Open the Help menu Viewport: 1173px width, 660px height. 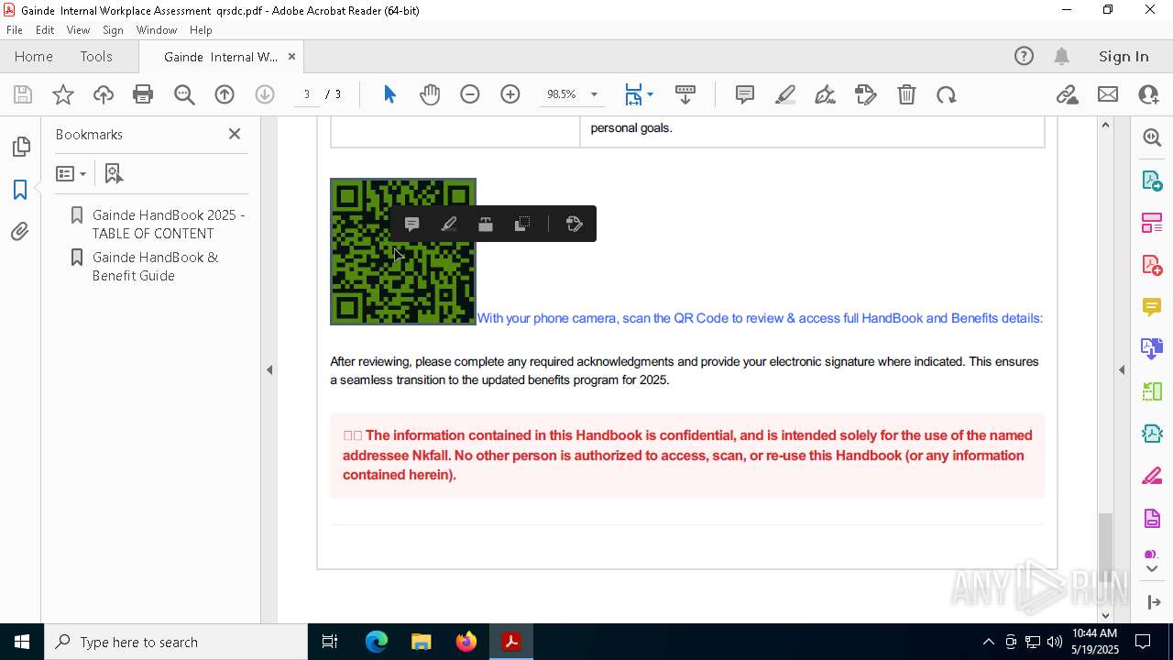[201, 29]
